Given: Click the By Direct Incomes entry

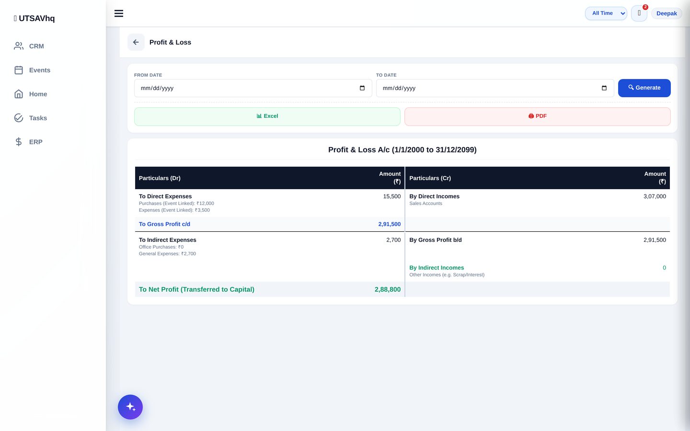Looking at the screenshot, I should point(434,196).
